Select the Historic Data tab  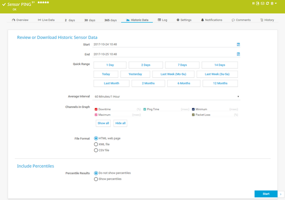(137, 20)
